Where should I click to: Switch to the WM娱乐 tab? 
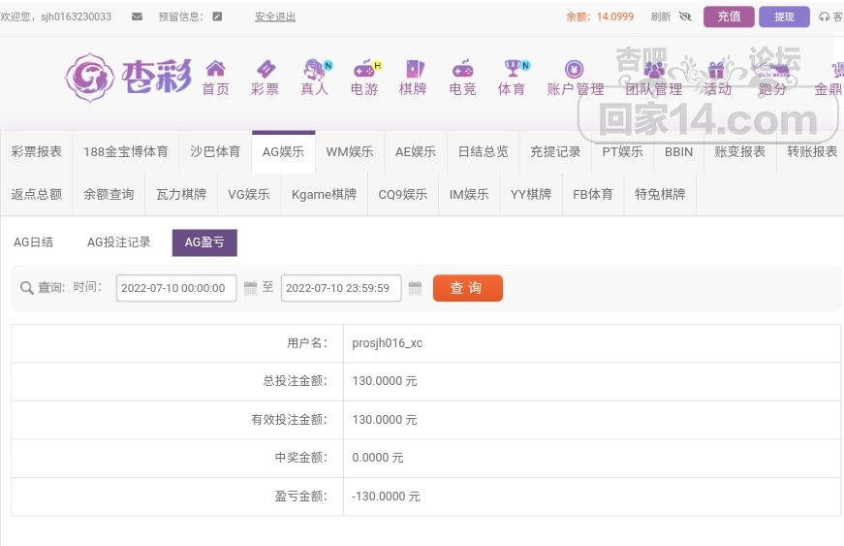349,151
